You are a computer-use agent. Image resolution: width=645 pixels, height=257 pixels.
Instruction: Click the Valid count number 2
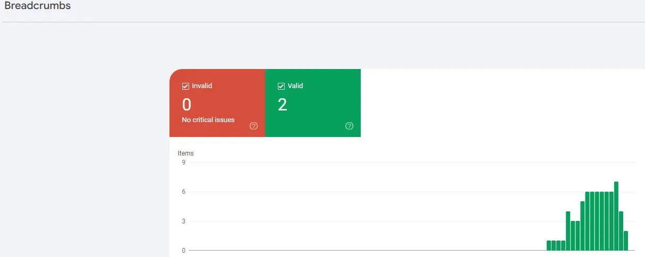(282, 105)
